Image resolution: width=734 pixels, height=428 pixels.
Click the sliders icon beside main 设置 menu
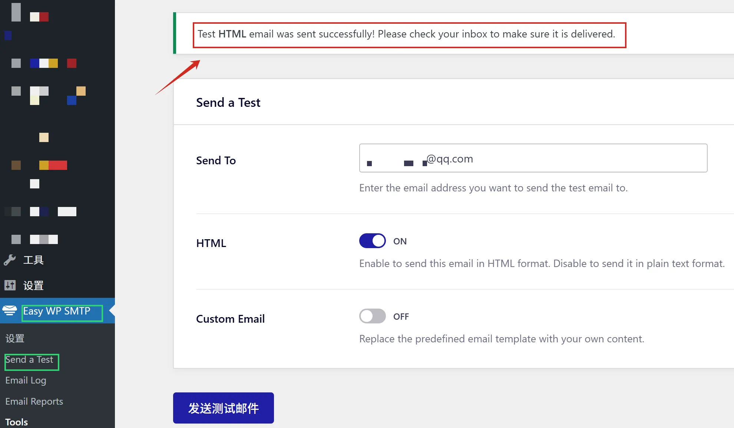[10, 285]
